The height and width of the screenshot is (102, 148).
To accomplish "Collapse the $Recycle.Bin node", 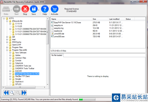I will [x=7, y=21].
